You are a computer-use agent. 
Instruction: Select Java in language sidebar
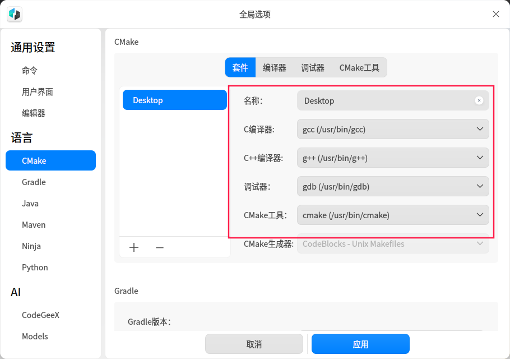51,204
